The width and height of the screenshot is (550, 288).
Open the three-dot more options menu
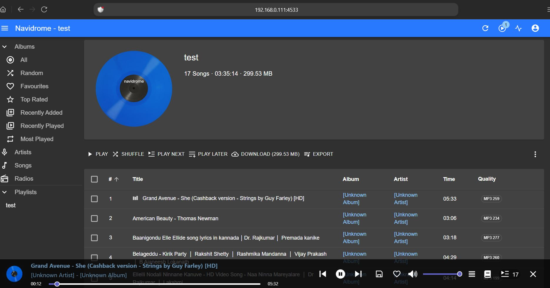coord(535,154)
